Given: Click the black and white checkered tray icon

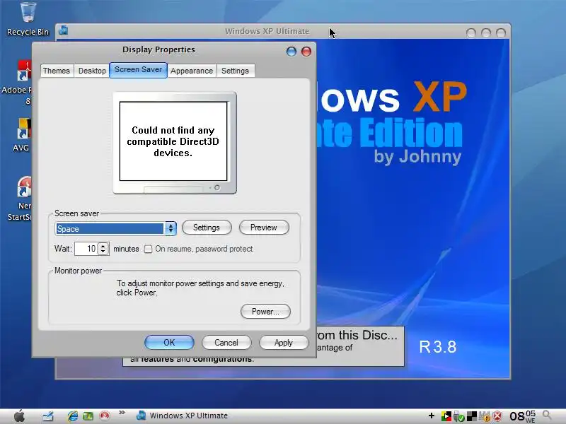Looking at the screenshot, I should 471,416.
